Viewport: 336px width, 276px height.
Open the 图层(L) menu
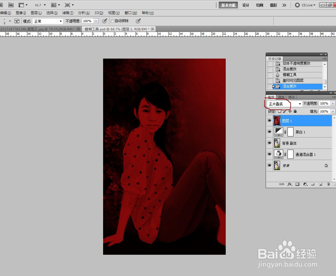(36, 13)
